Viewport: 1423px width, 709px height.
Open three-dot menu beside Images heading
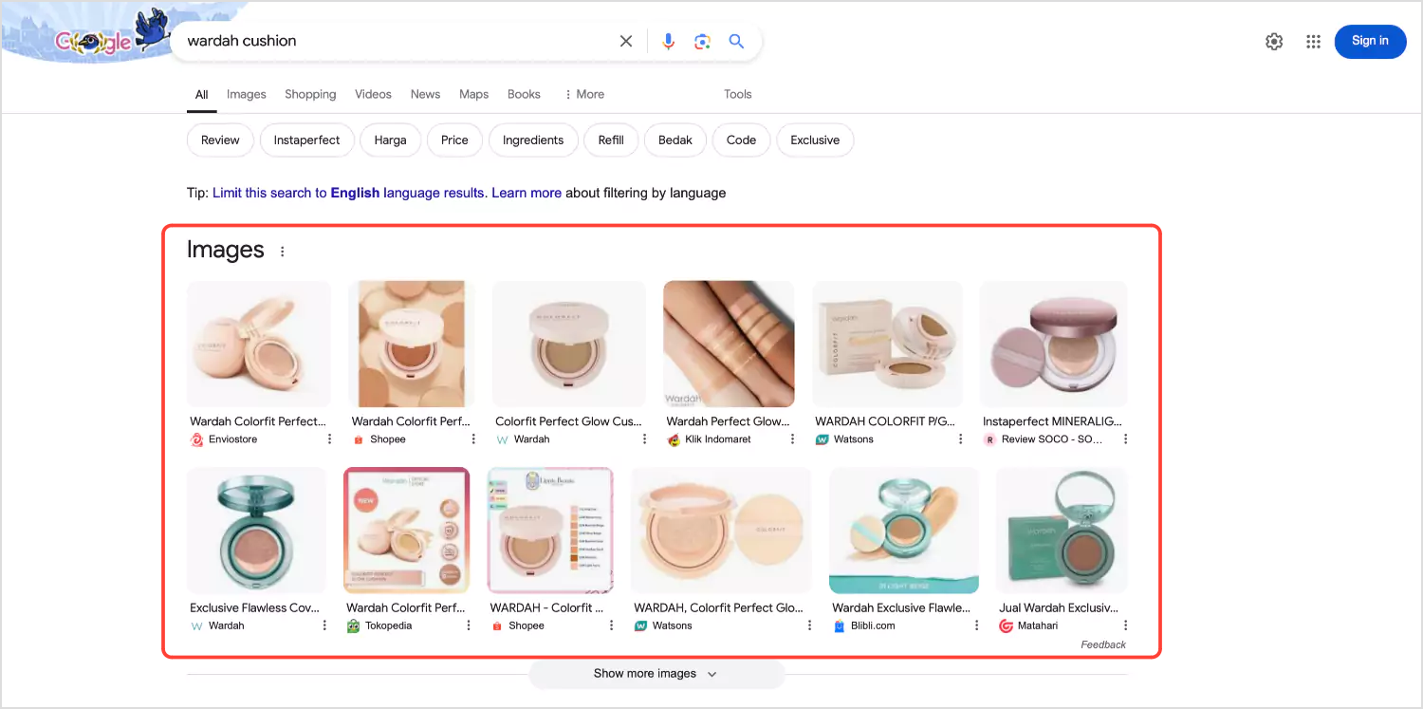pos(282,252)
